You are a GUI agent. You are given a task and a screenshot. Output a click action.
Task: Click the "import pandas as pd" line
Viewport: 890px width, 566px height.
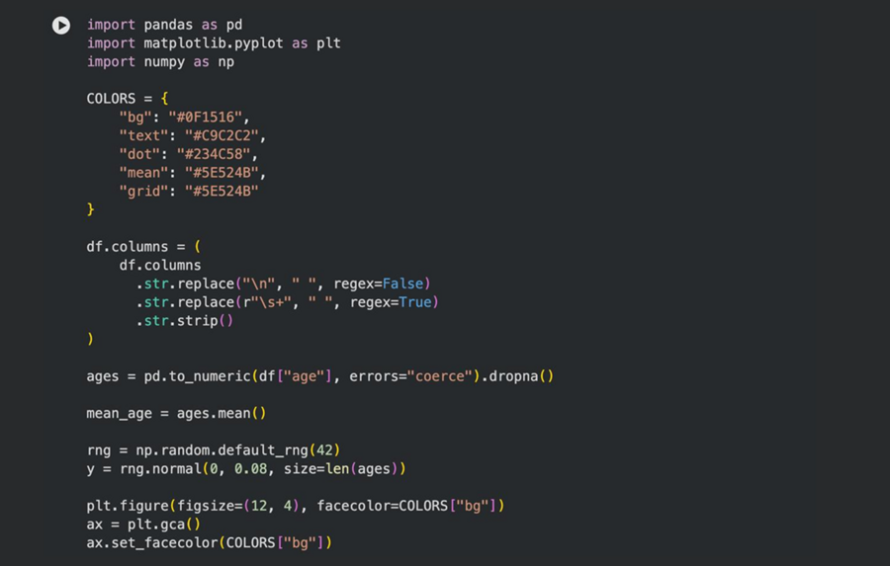164,24
